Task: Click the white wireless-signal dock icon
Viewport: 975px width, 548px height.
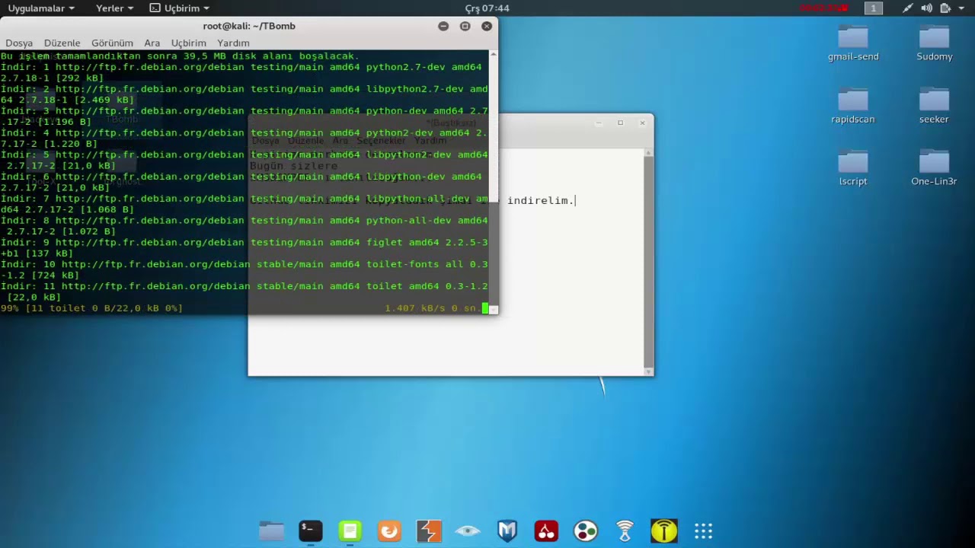Action: (x=625, y=530)
